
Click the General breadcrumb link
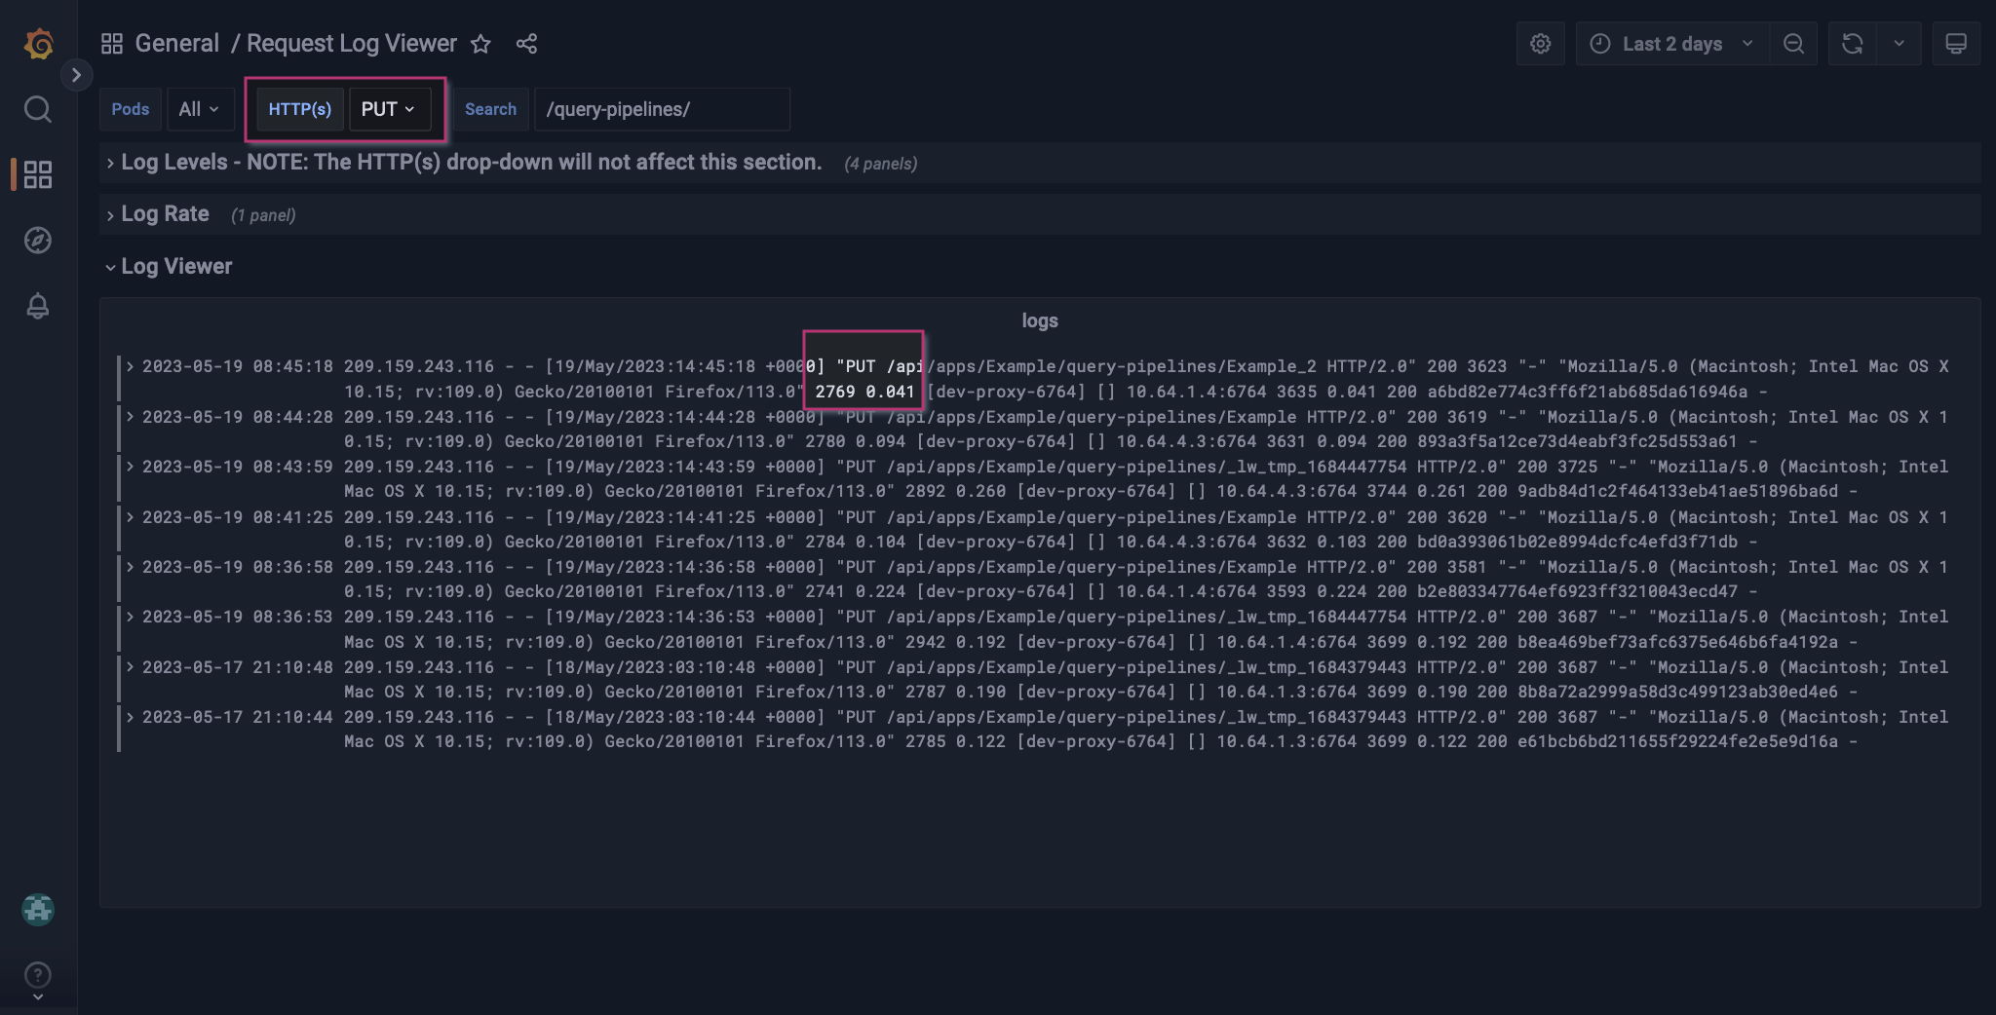(x=177, y=43)
